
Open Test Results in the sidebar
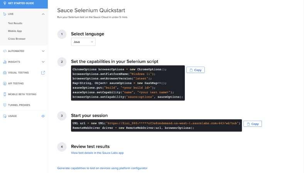(x=15, y=23)
